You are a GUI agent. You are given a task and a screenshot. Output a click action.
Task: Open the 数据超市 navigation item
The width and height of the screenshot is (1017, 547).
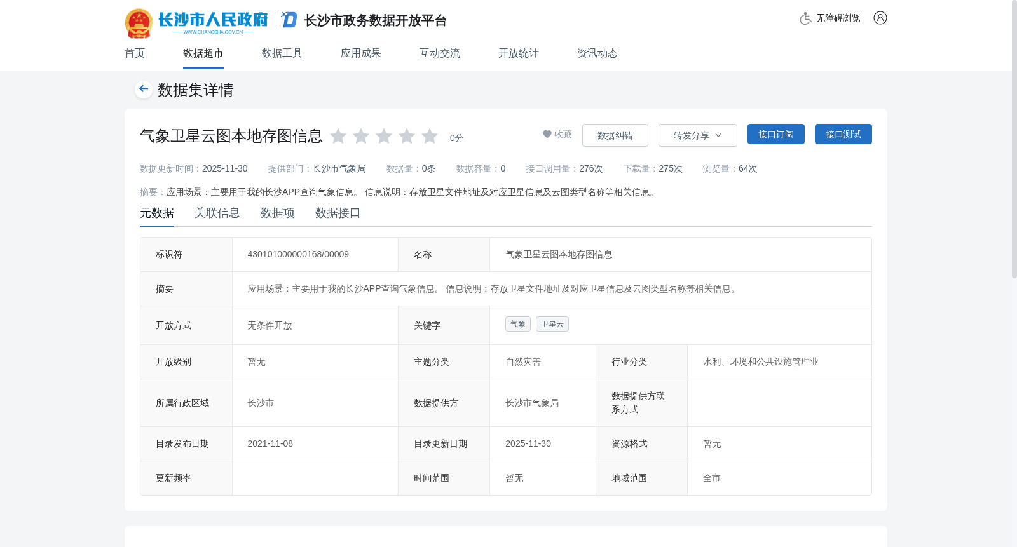[x=203, y=53]
